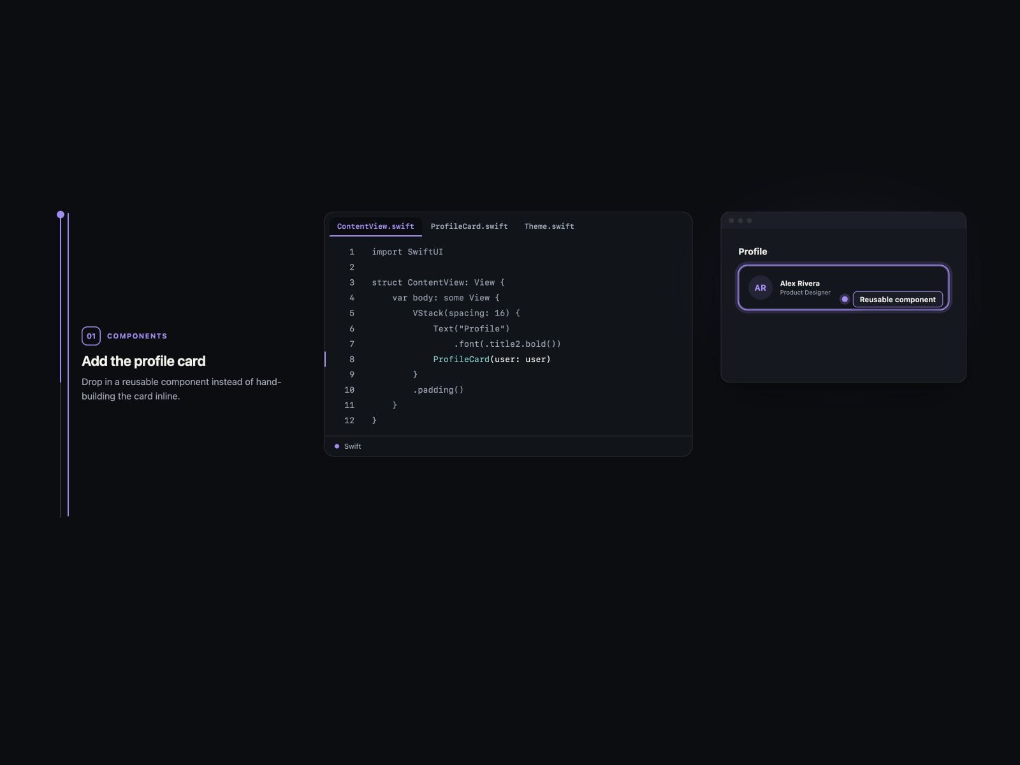Screen dimensions: 1020x765
Task: Click the purple timeline dot at top
Action: [x=61, y=215]
